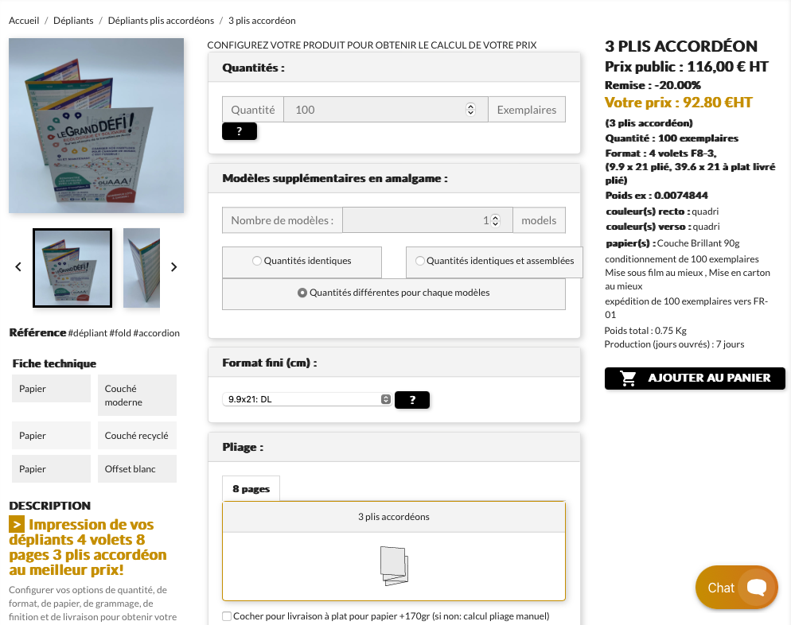This screenshot has height=625, width=791.
Task: Click the quantity spinner arrows
Action: pyautogui.click(x=470, y=110)
